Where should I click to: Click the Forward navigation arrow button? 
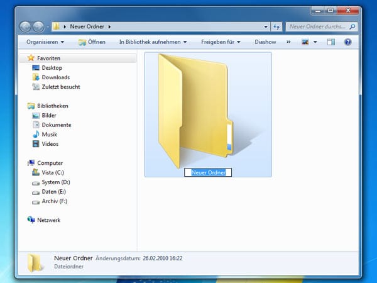point(39,27)
